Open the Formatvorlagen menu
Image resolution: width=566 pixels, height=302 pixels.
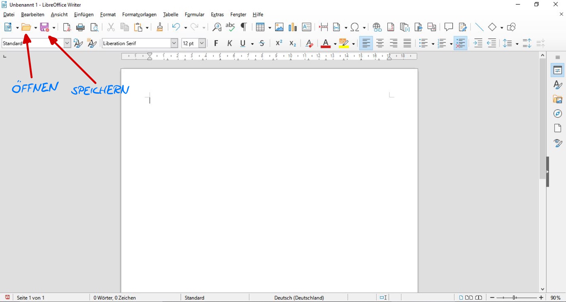(139, 15)
